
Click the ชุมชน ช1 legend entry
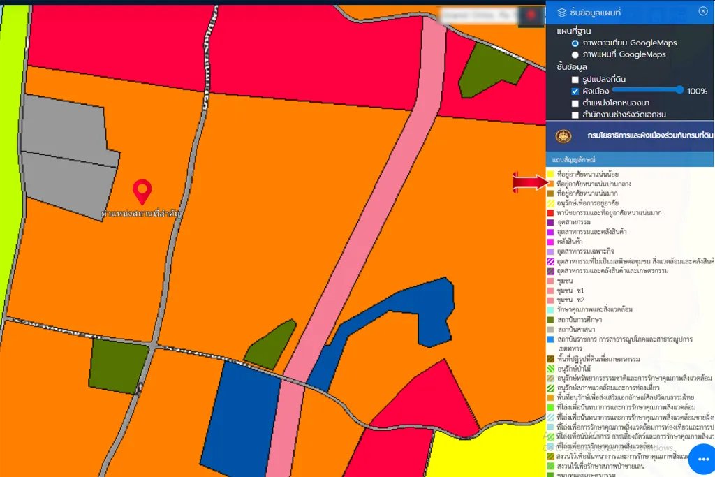tap(570, 291)
